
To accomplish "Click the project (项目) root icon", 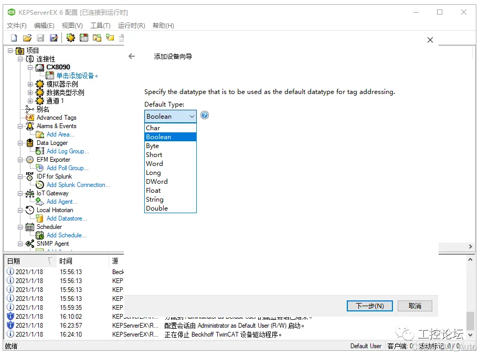I will pos(20,51).
